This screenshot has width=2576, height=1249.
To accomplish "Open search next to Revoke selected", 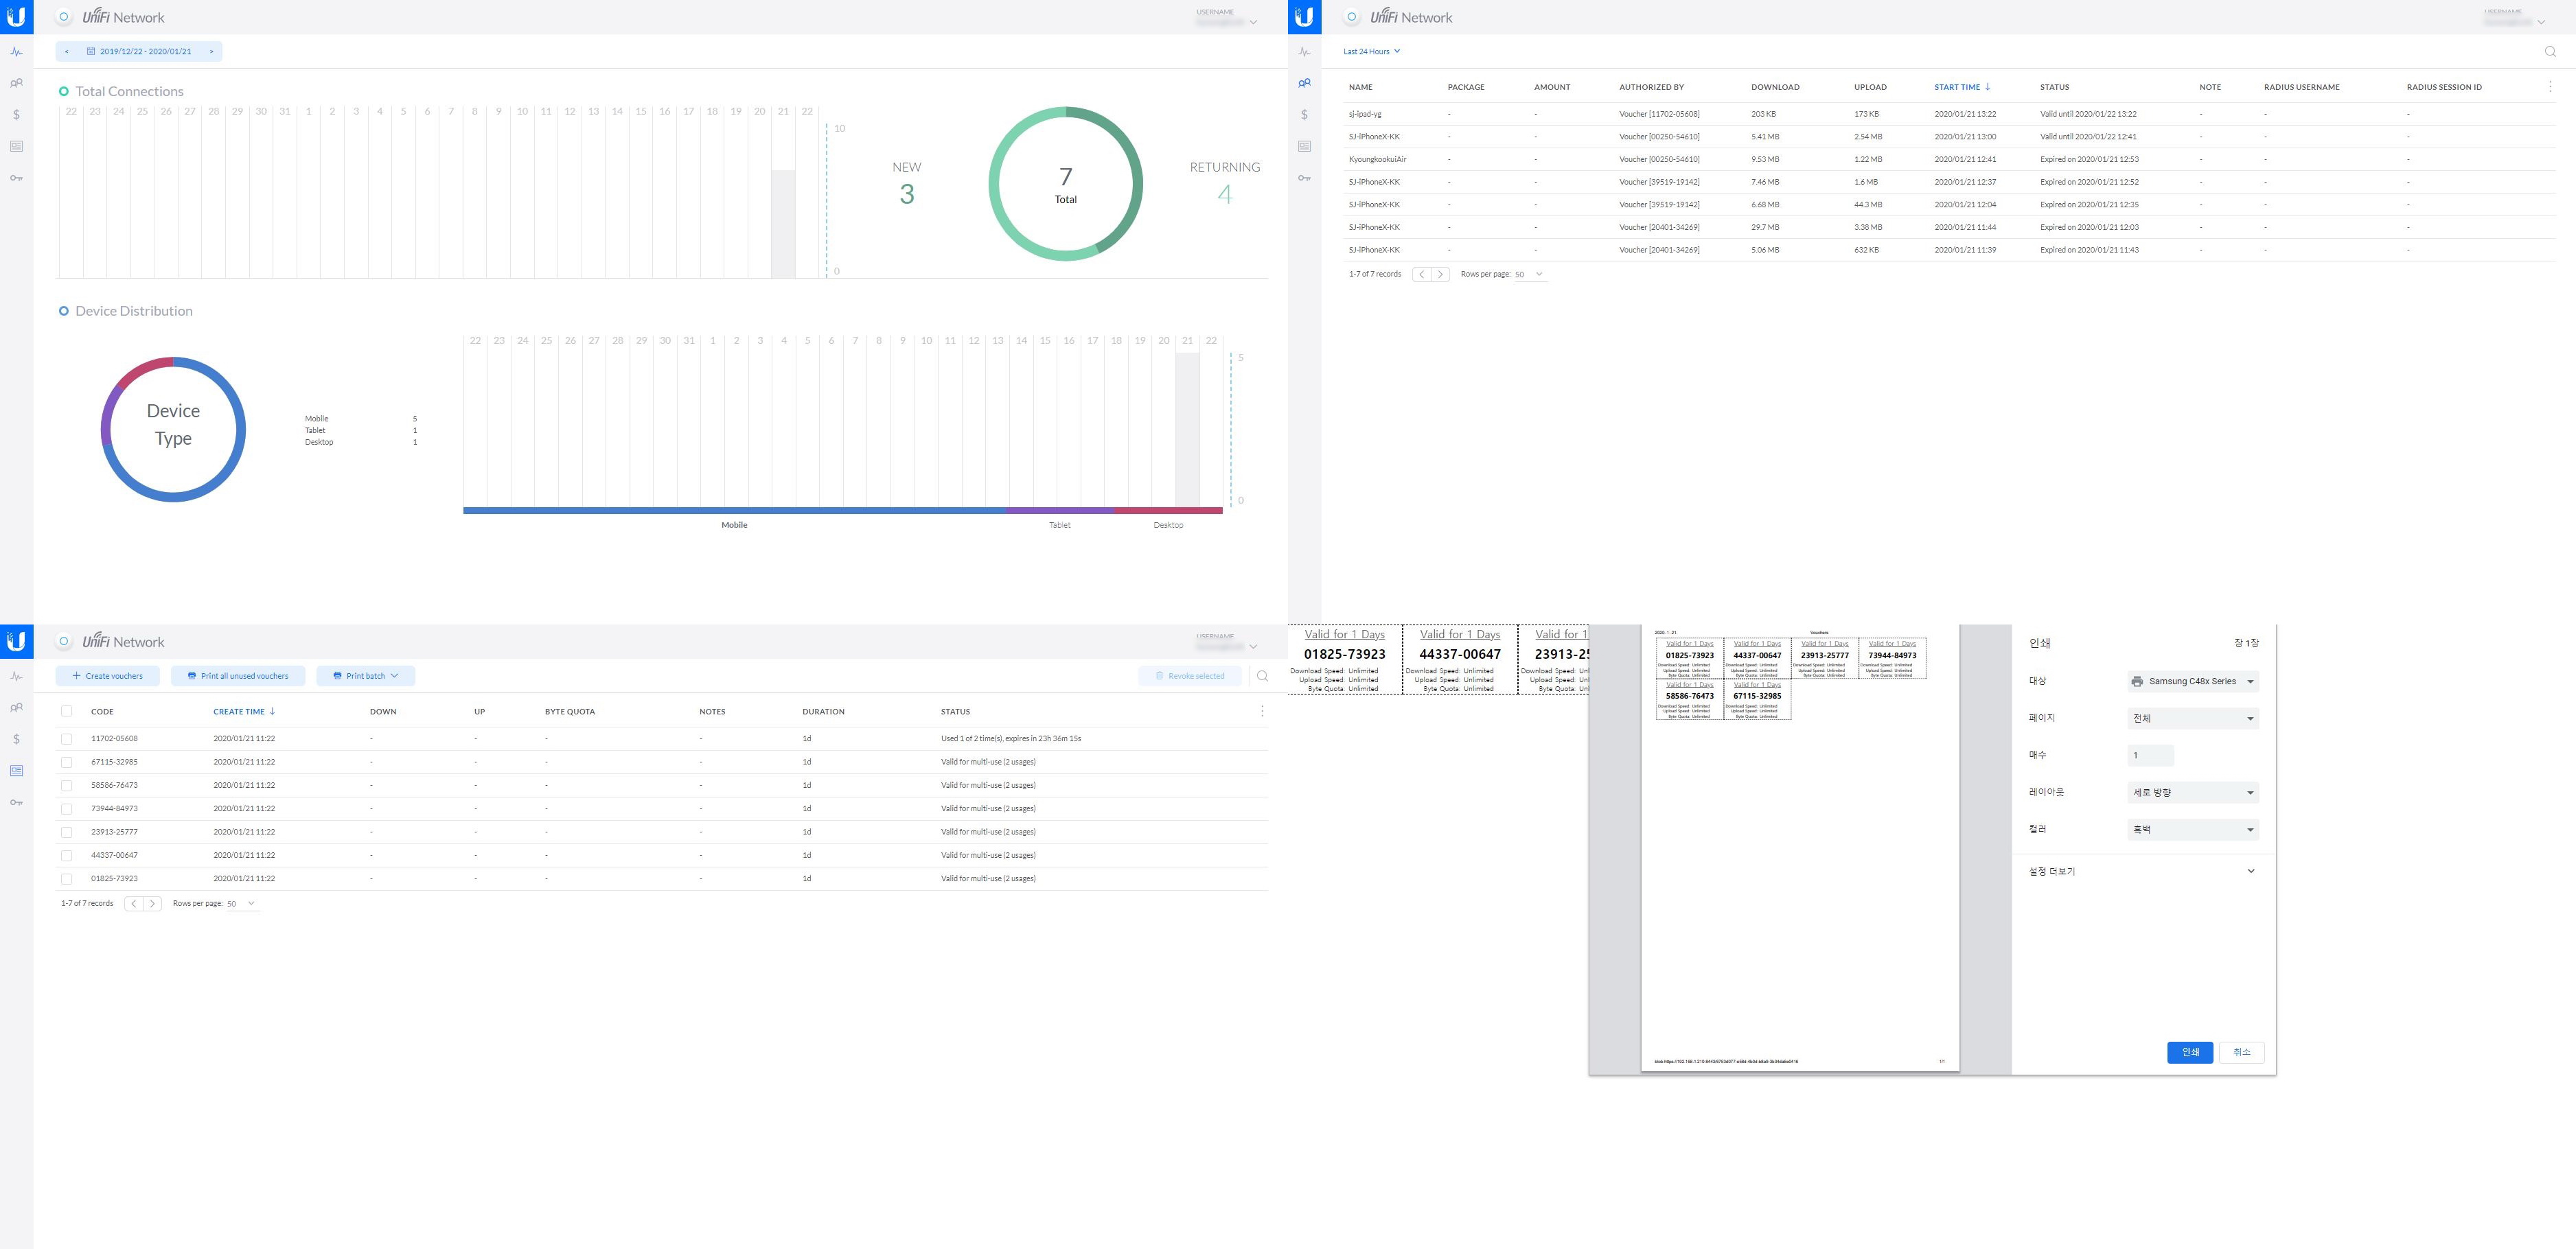I will tap(1262, 677).
